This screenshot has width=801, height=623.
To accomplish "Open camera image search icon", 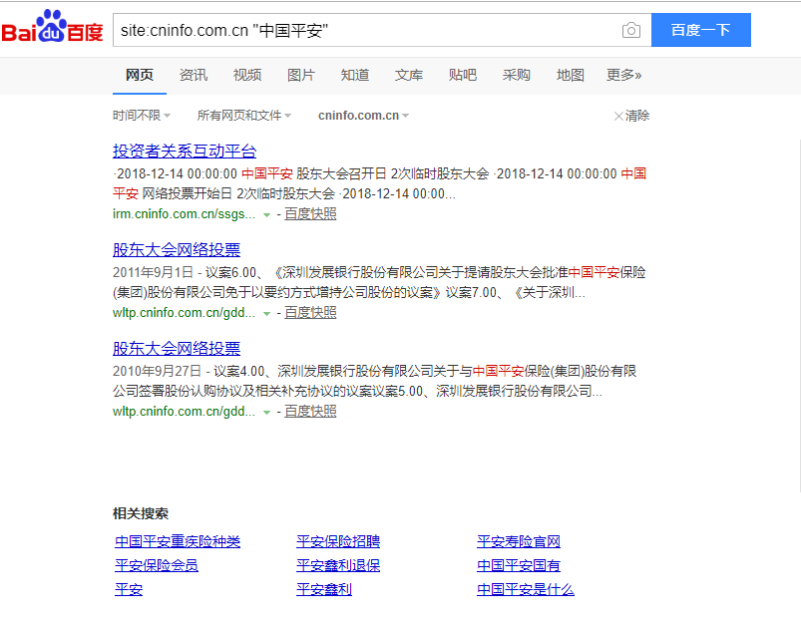I will coord(631,30).
